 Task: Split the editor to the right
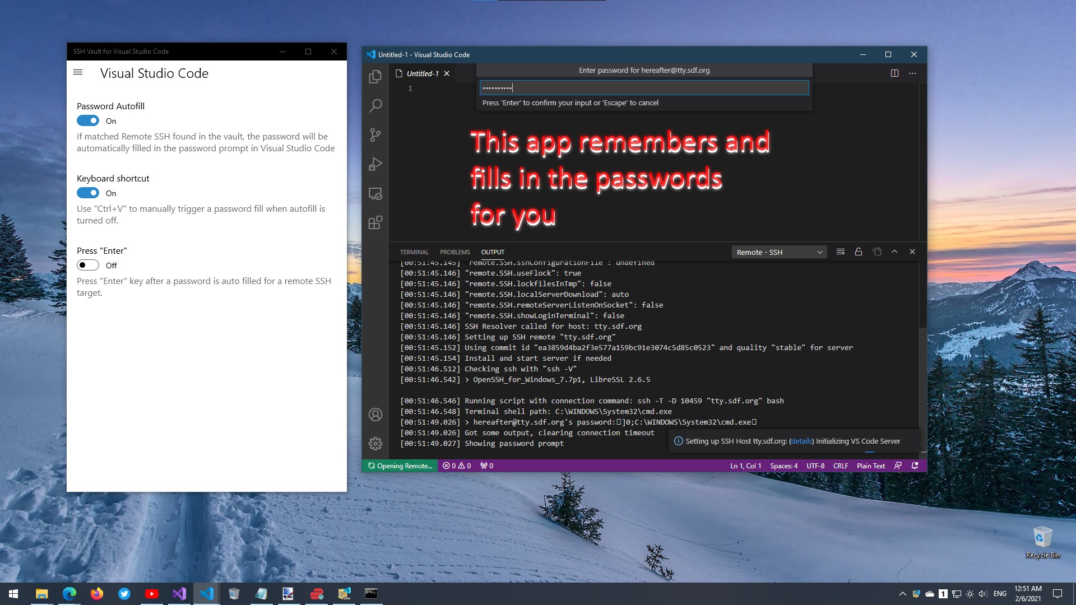[894, 73]
